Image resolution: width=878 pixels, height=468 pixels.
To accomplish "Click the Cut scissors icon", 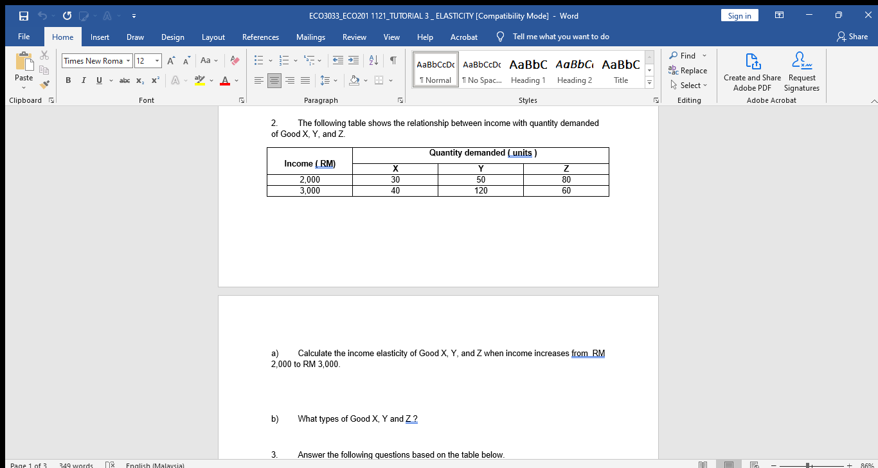I will click(44, 57).
